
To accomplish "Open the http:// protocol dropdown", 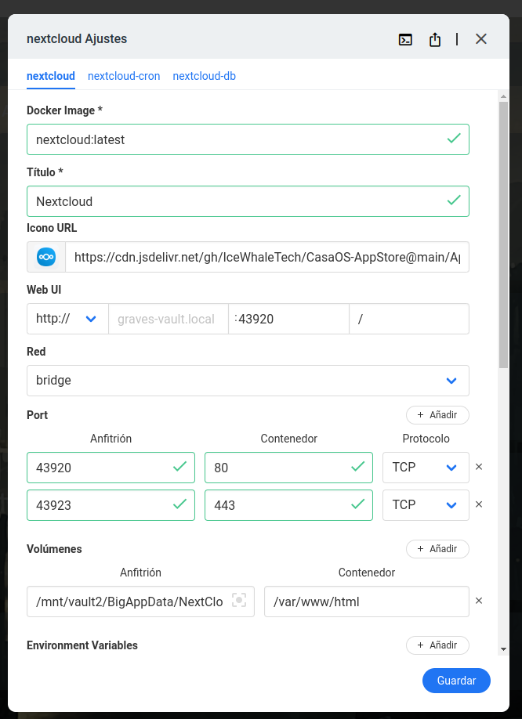I will [67, 318].
